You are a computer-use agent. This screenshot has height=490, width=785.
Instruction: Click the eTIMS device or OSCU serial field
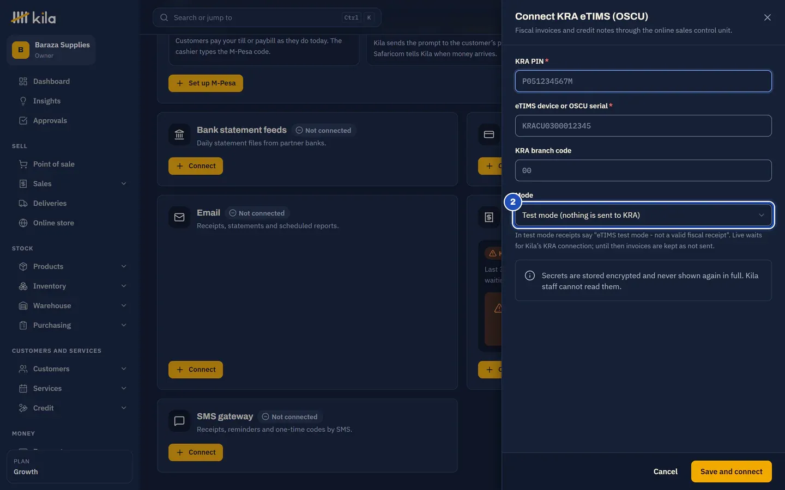point(643,126)
